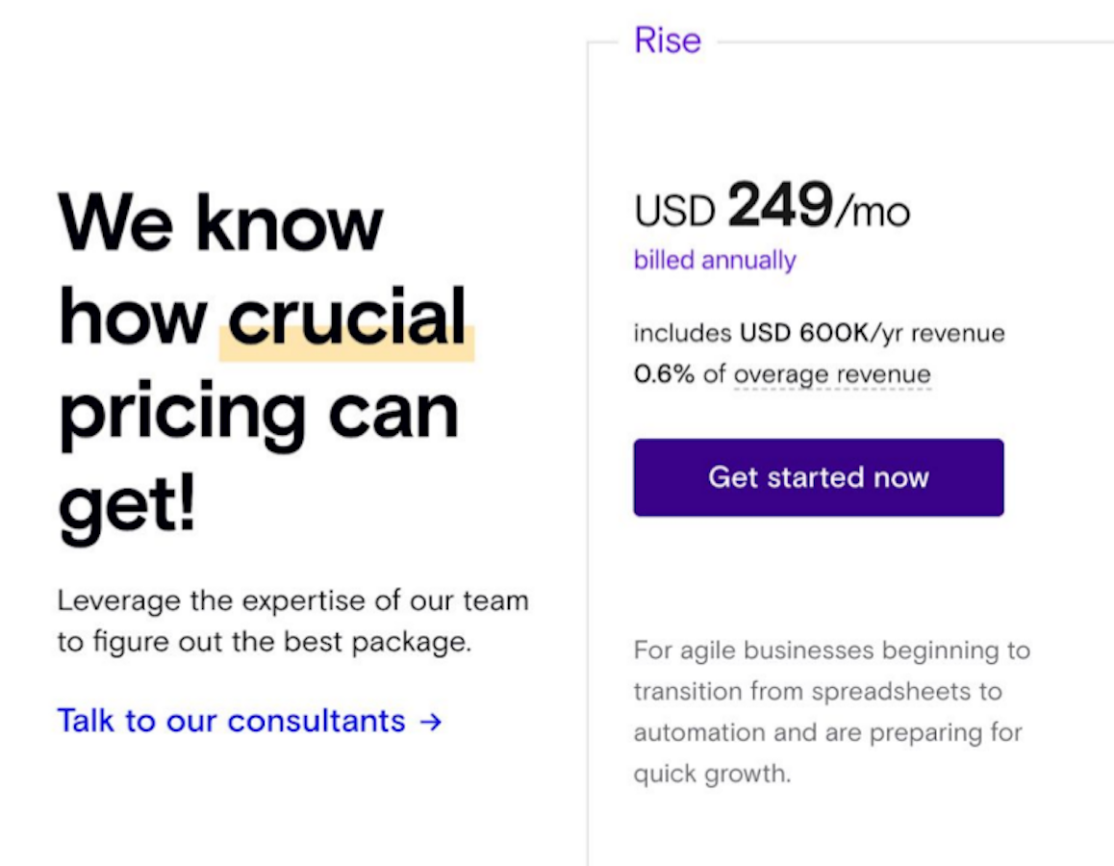Open the "Talk to our consultants" link
Image resolution: width=1114 pixels, height=866 pixels.
[231, 721]
